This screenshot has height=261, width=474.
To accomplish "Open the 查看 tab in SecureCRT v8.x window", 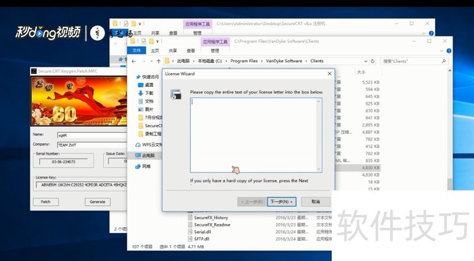I will (173, 33).
